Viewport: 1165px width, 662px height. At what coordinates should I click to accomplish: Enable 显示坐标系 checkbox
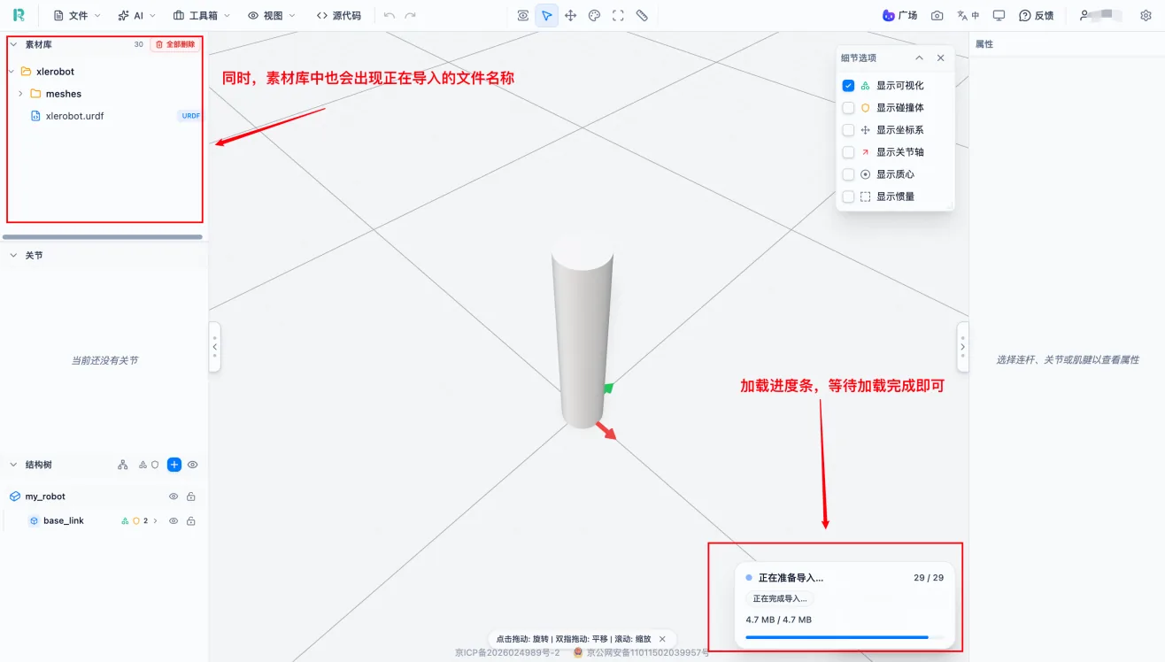[x=848, y=130]
